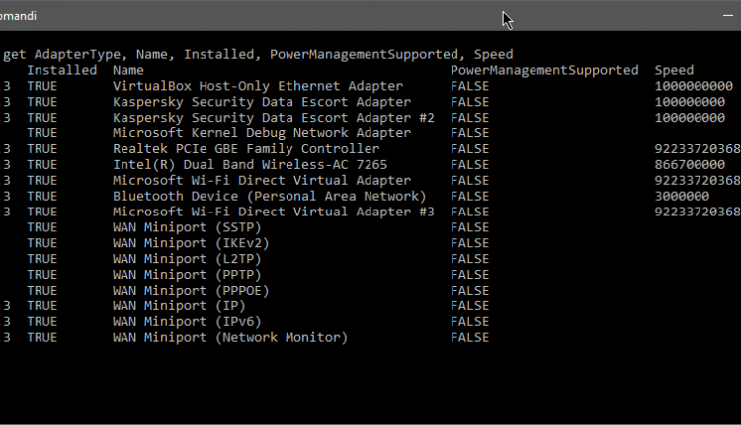This screenshot has height=425, width=741.
Task: Click the VirtualBox Host-Only Ethernet Adapter row
Action: pos(257,86)
